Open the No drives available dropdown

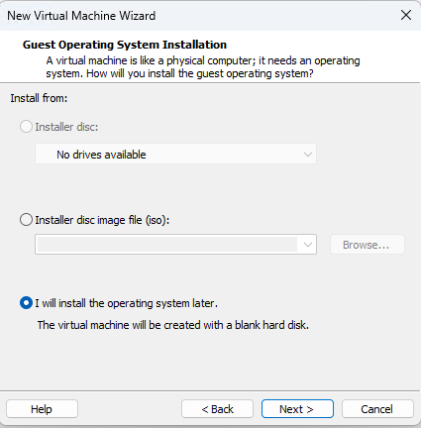click(x=175, y=154)
